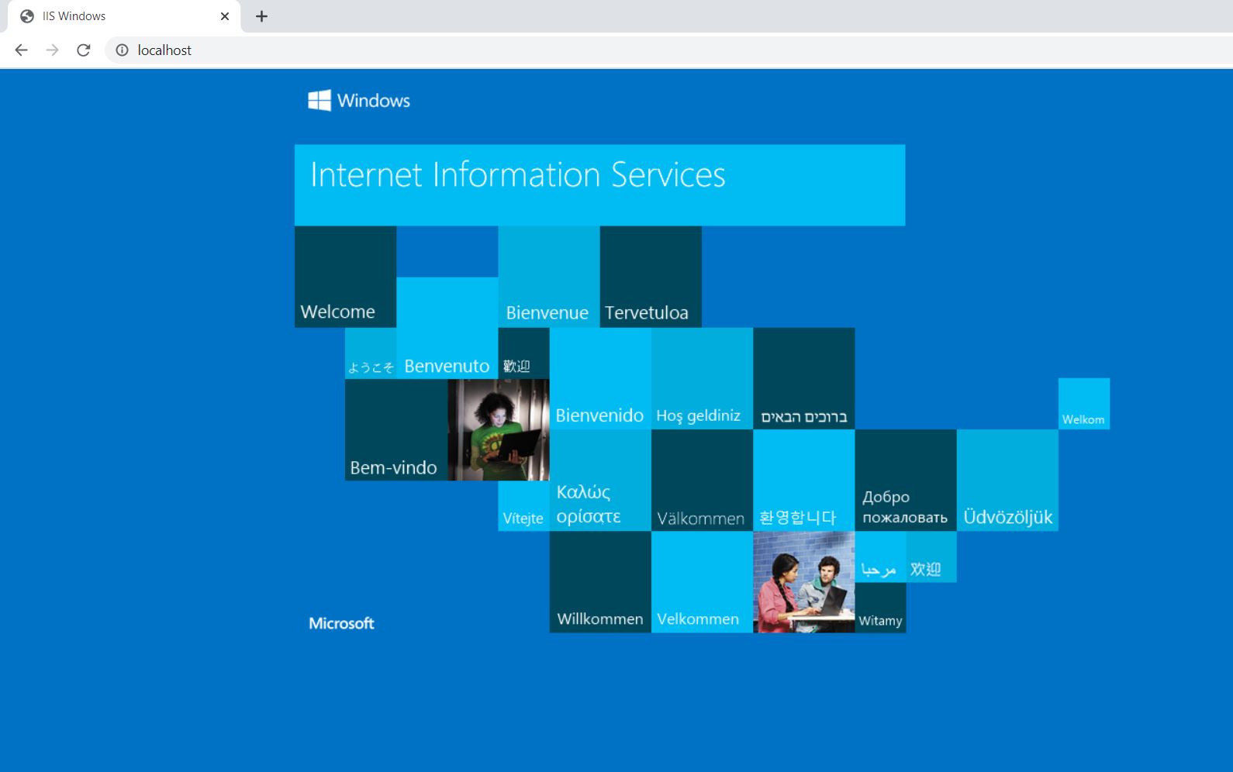1233x772 pixels.
Task: Reload the localhost page
Action: tap(84, 50)
